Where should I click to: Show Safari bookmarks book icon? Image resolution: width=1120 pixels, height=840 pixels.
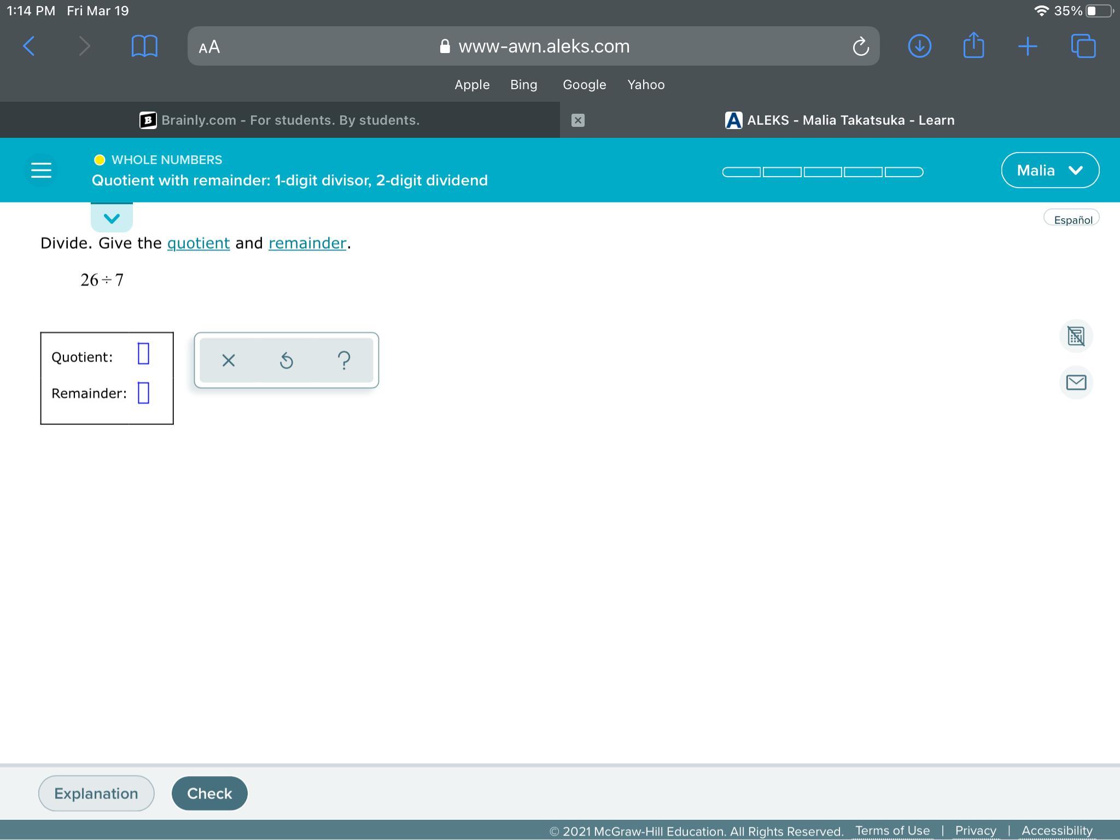(x=144, y=46)
